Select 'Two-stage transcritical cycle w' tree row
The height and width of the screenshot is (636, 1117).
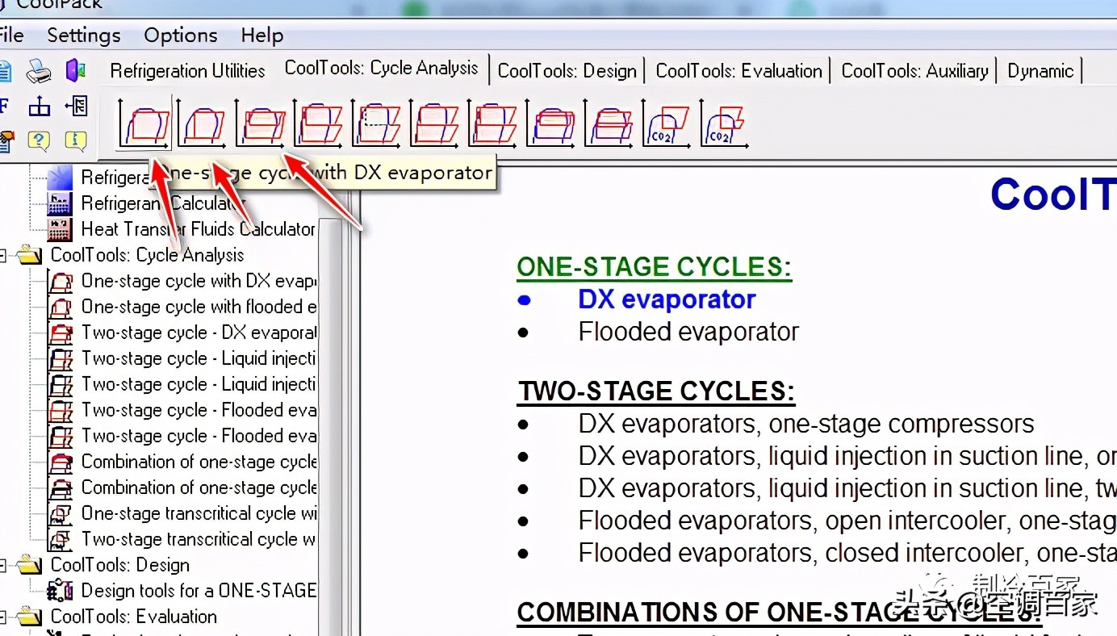point(182,539)
